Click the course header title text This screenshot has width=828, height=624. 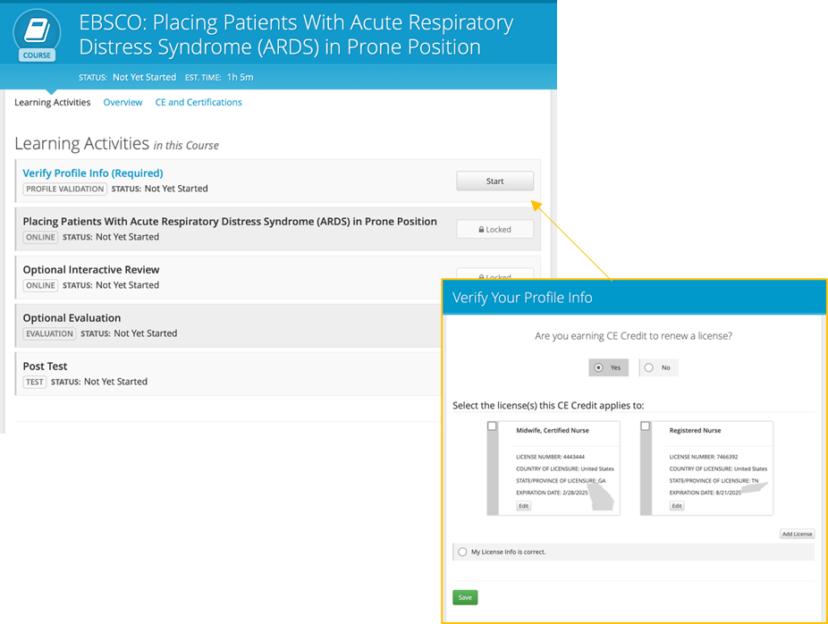(296, 35)
